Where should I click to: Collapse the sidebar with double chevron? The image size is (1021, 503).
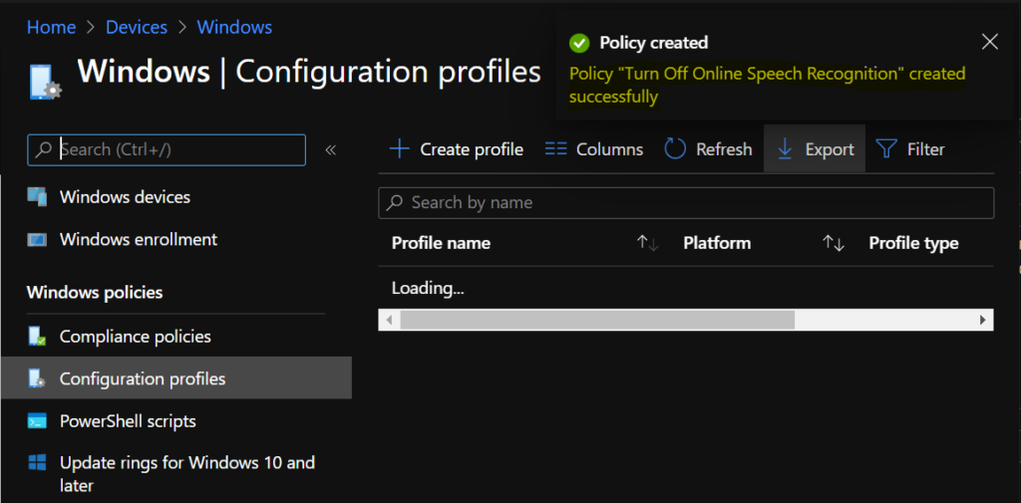click(x=331, y=150)
